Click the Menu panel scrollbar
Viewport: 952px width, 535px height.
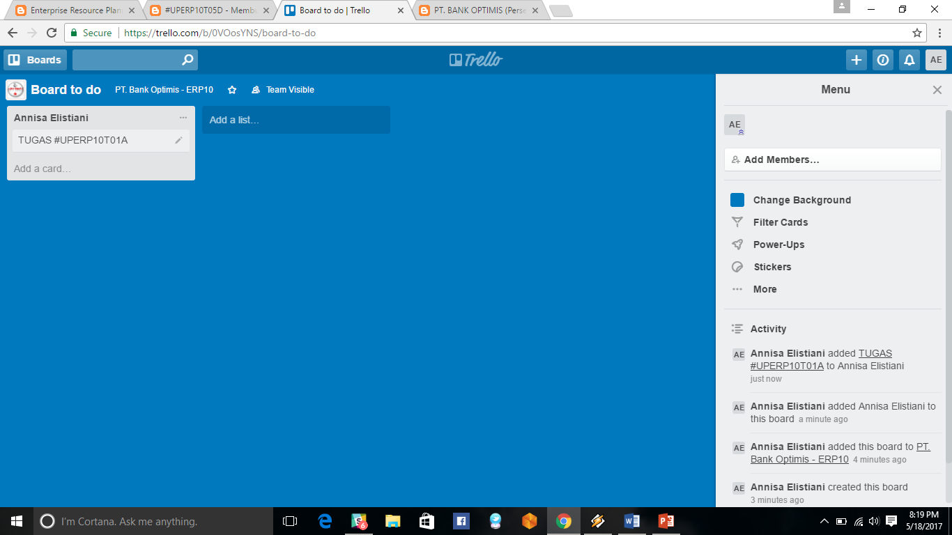tap(948, 286)
